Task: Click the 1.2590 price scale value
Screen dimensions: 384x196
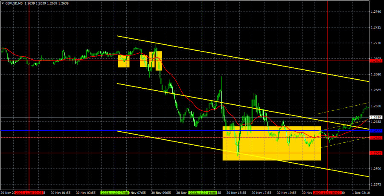Action: point(377,169)
